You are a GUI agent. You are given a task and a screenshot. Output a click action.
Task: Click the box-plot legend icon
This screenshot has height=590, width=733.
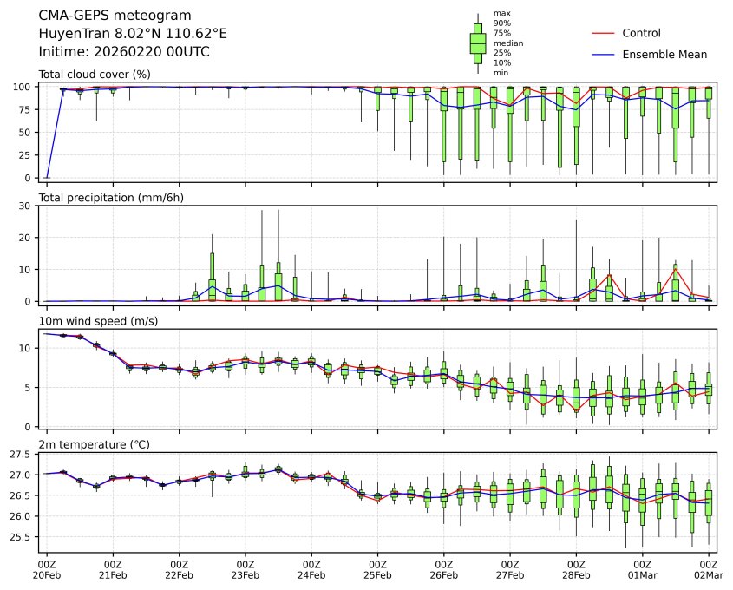[x=477, y=43]
